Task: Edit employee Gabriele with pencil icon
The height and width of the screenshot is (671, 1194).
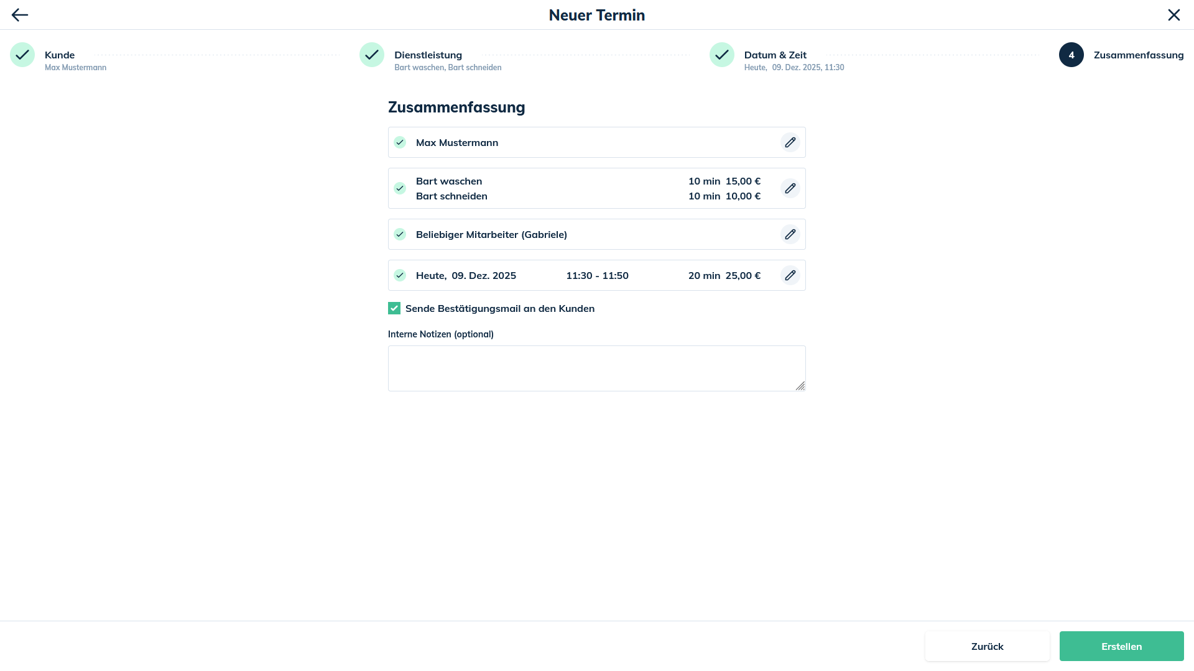Action: [790, 234]
